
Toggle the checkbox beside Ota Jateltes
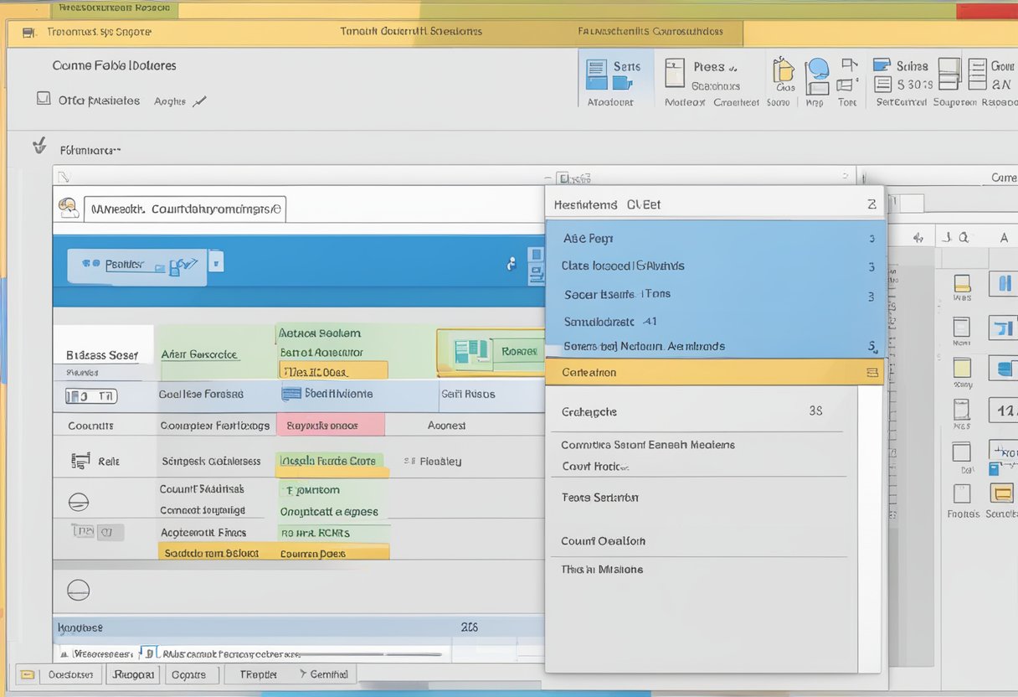click(43, 98)
